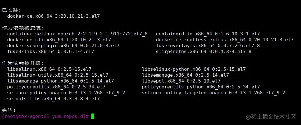Click the containerd.io.x86_64 package entry
The width and height of the screenshot is (301, 125).
coord(208,33)
